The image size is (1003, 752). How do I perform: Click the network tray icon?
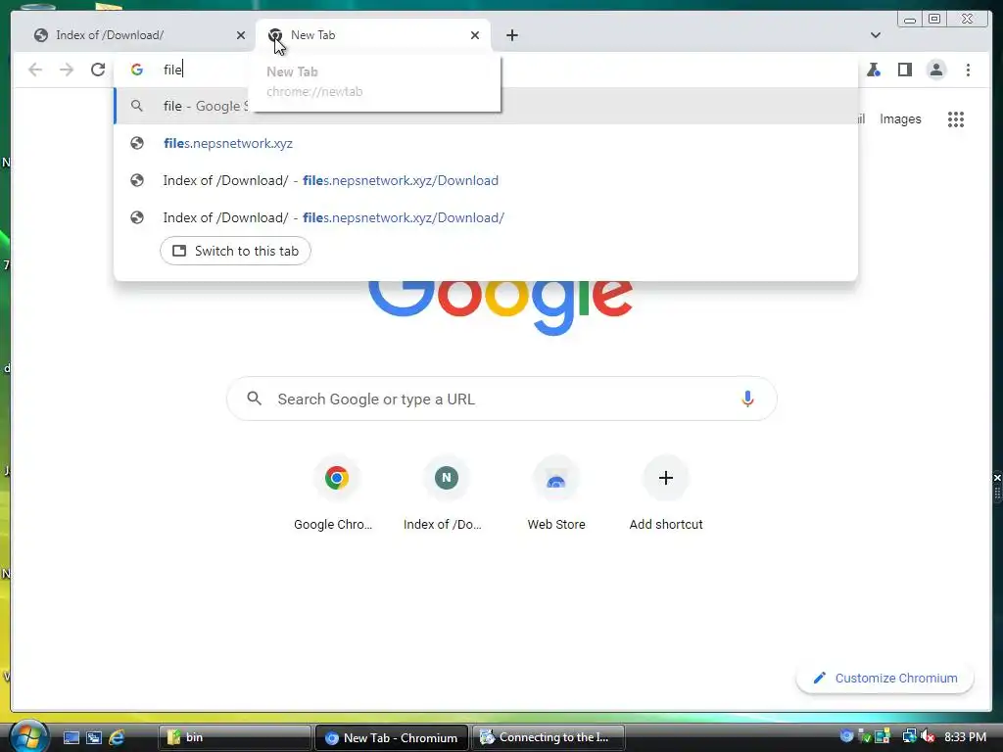[909, 736]
